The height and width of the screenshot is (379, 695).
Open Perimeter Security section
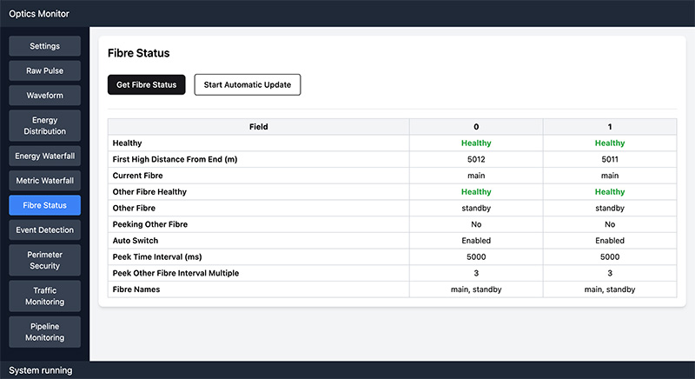44,260
